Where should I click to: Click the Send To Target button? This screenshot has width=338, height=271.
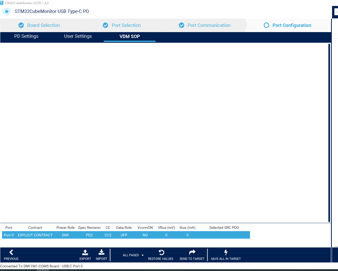click(x=192, y=255)
